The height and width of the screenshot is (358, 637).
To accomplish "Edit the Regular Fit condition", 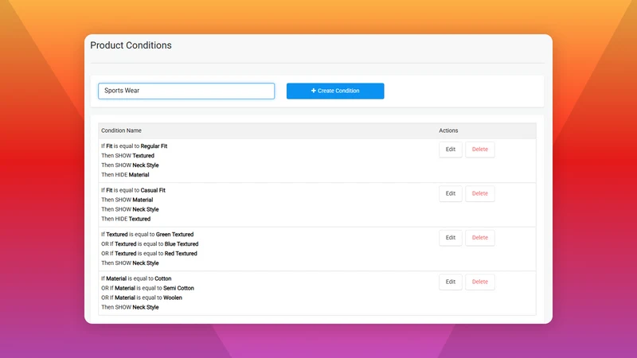I will coord(451,150).
